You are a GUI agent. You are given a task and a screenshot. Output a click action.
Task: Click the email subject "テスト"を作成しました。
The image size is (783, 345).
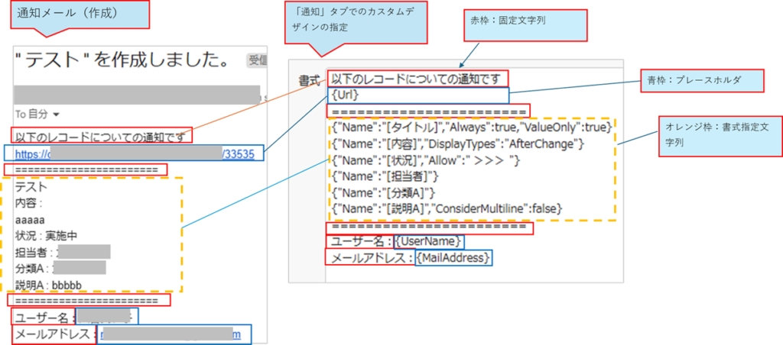click(x=122, y=61)
